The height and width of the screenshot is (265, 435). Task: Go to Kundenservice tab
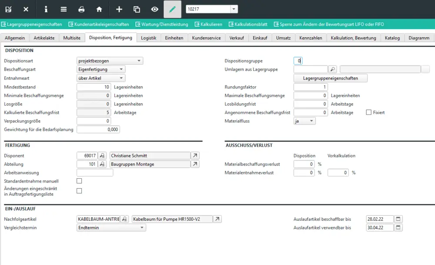coord(206,38)
